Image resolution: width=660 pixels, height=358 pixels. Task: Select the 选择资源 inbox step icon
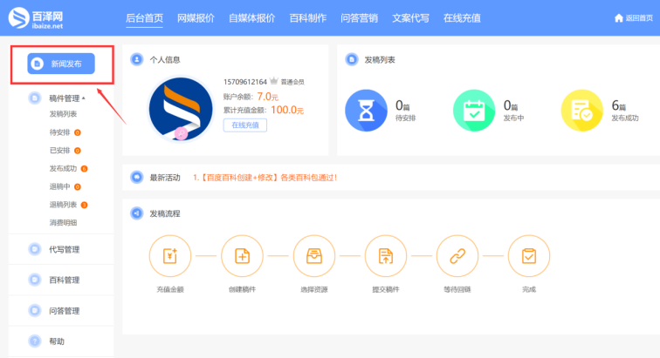click(x=313, y=256)
